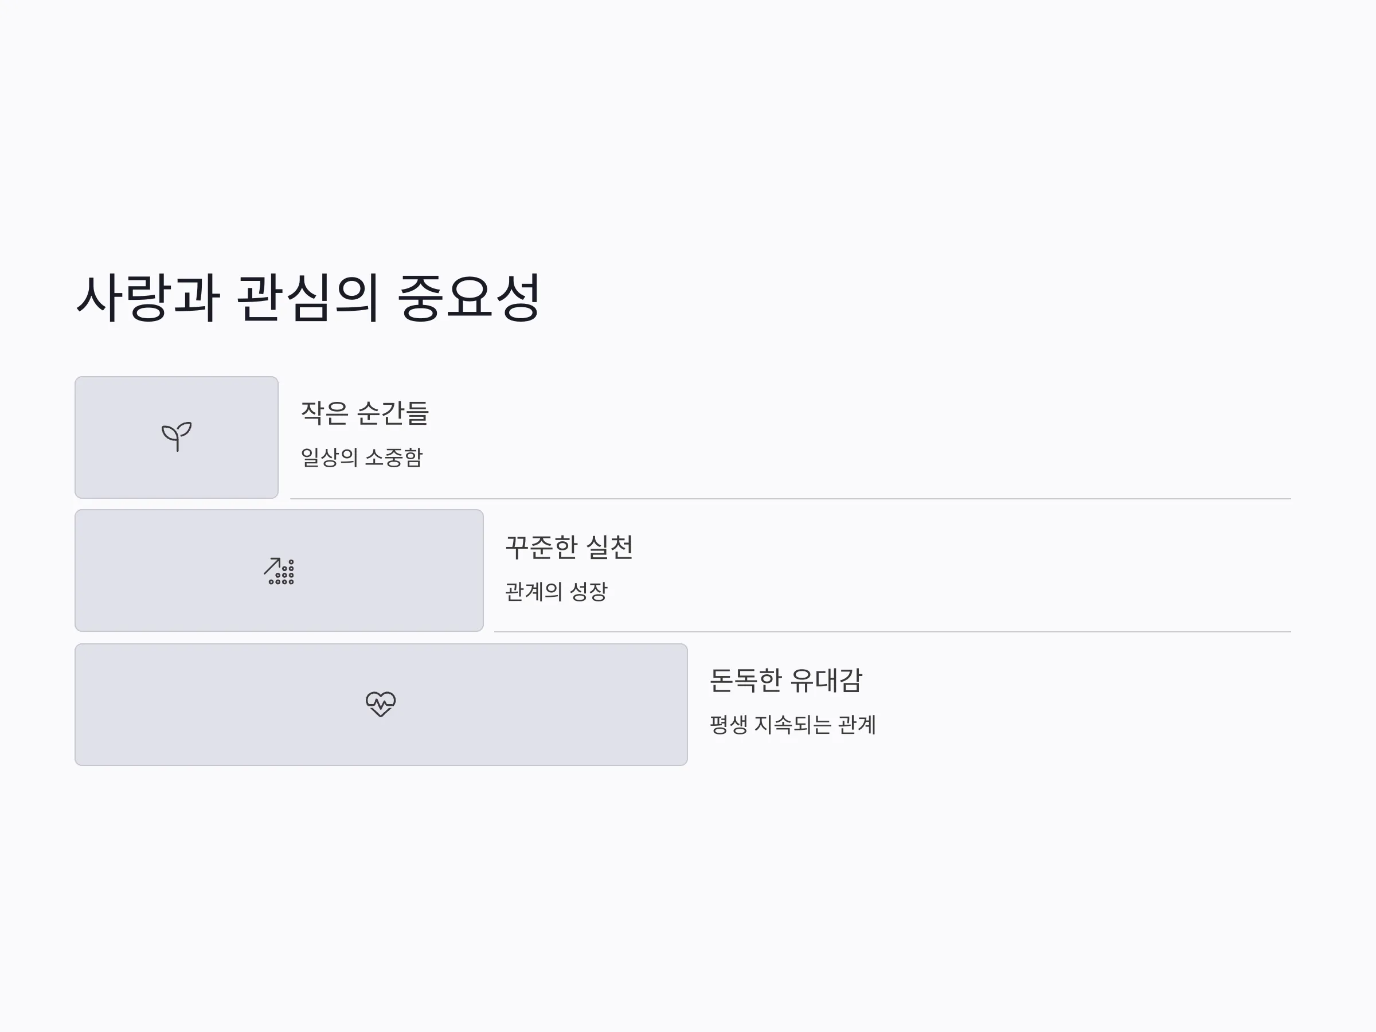
Task: Select the divider line under 관계의 성장
Action: 892,632
